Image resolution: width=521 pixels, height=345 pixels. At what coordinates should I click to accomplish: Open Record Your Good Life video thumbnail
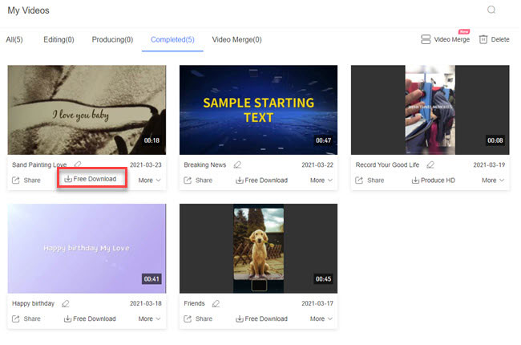click(430, 110)
